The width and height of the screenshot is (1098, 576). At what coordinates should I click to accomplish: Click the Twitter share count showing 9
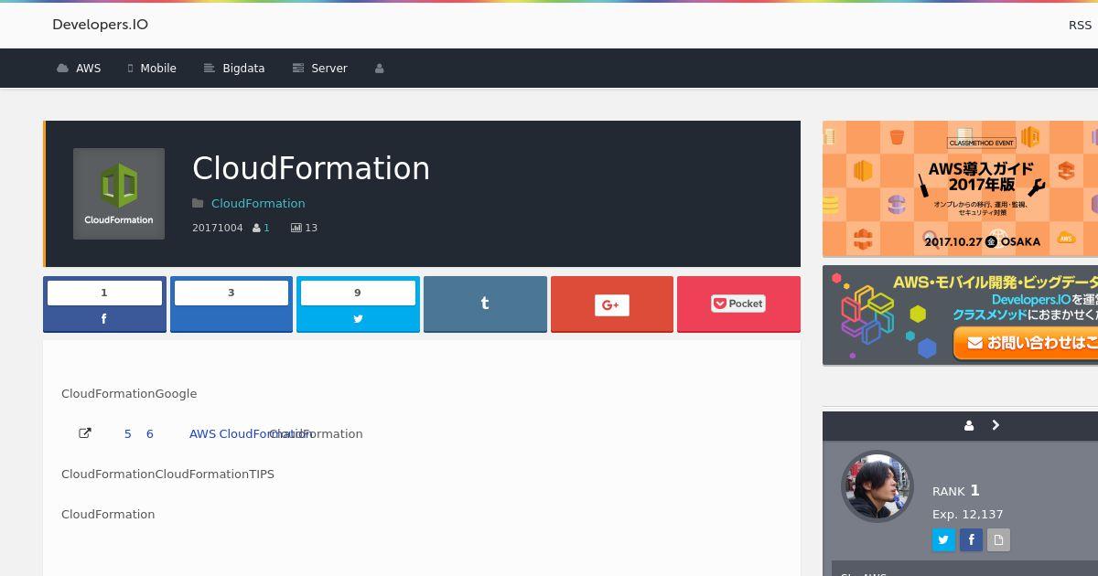pyautogui.click(x=358, y=293)
